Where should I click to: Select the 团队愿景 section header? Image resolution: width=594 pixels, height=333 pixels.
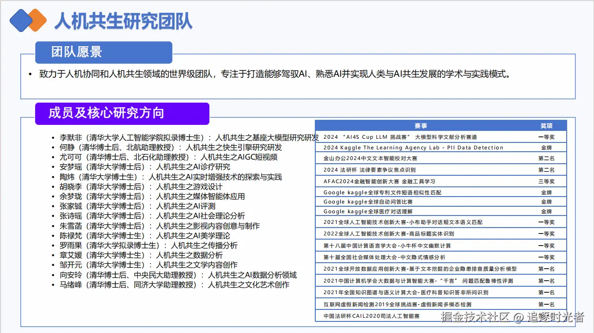(104, 52)
